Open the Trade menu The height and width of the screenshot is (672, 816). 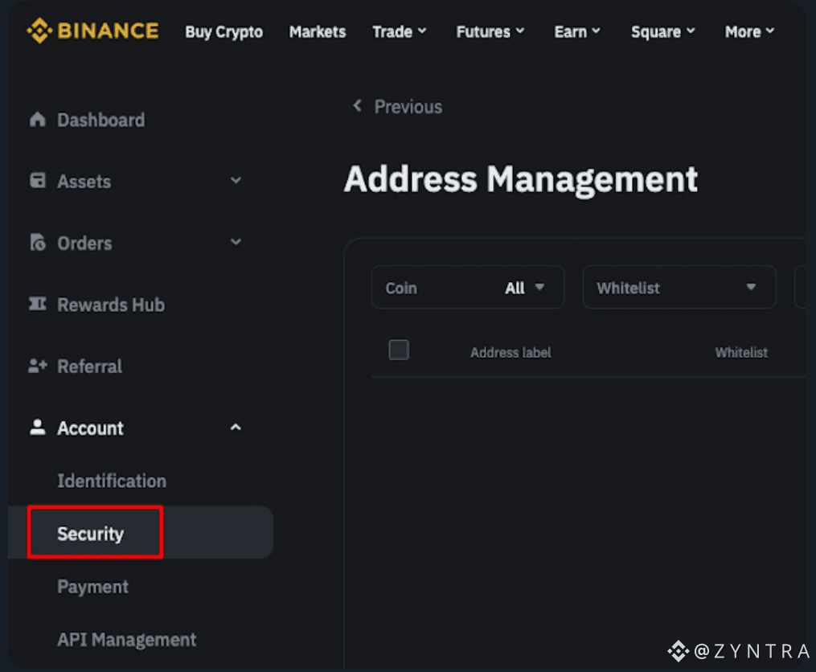click(x=399, y=32)
